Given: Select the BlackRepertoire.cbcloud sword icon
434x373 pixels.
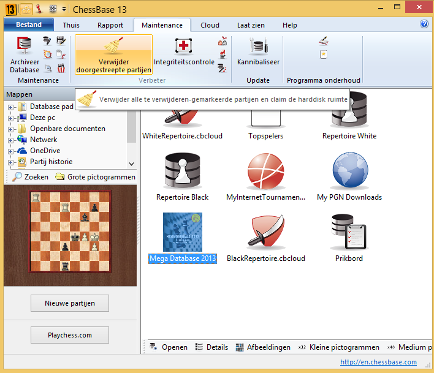Looking at the screenshot, I should (x=265, y=231).
